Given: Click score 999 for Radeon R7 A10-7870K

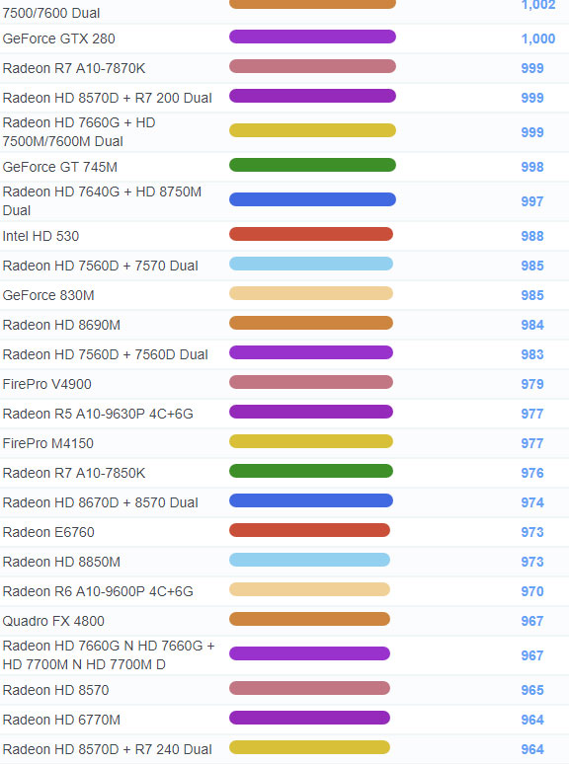Looking at the screenshot, I should (x=532, y=68).
